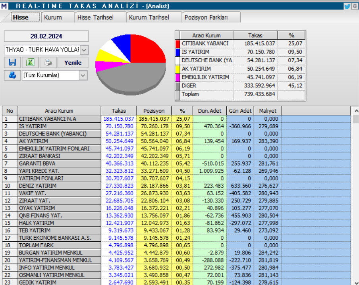The image size is (359, 285).
Task: Open the Tüm Kurumlar dropdown
Action: (x=83, y=75)
